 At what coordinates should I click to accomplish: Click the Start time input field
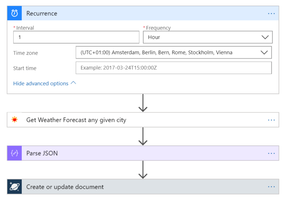click(x=173, y=68)
